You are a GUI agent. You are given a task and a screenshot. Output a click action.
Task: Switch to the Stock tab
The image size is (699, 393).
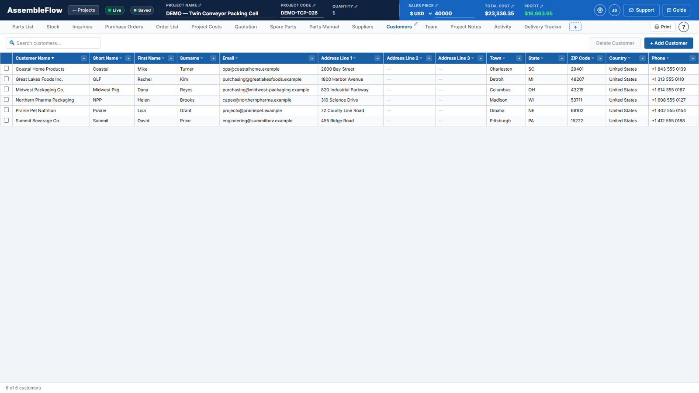coord(53,27)
